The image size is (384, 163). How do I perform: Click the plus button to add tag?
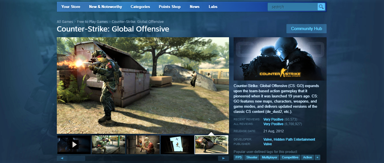pos(317,157)
